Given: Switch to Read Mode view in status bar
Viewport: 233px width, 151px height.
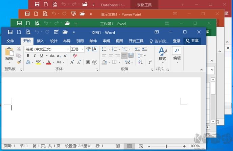Looking at the screenshot, I should pos(117,146).
